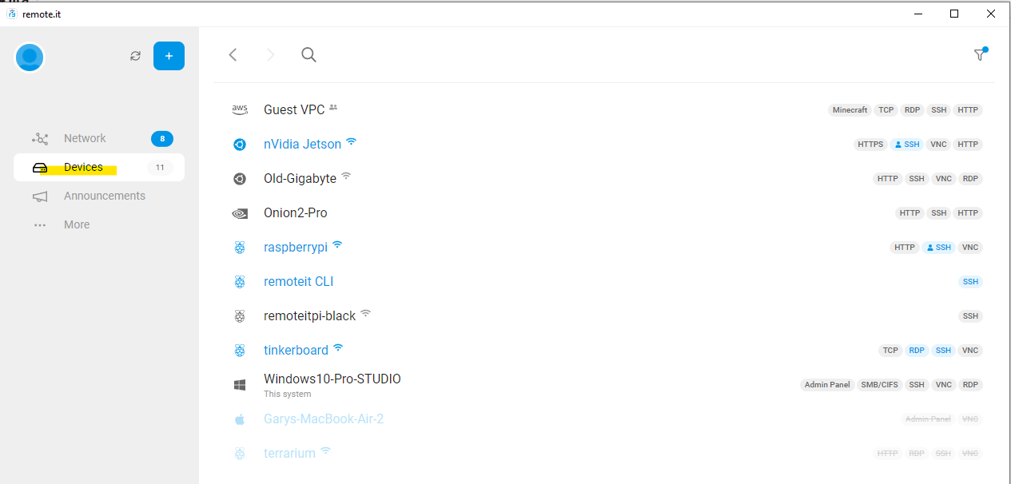The width and height of the screenshot is (1011, 484).
Task: Click the remote.it title bar app icon
Action: [11, 14]
